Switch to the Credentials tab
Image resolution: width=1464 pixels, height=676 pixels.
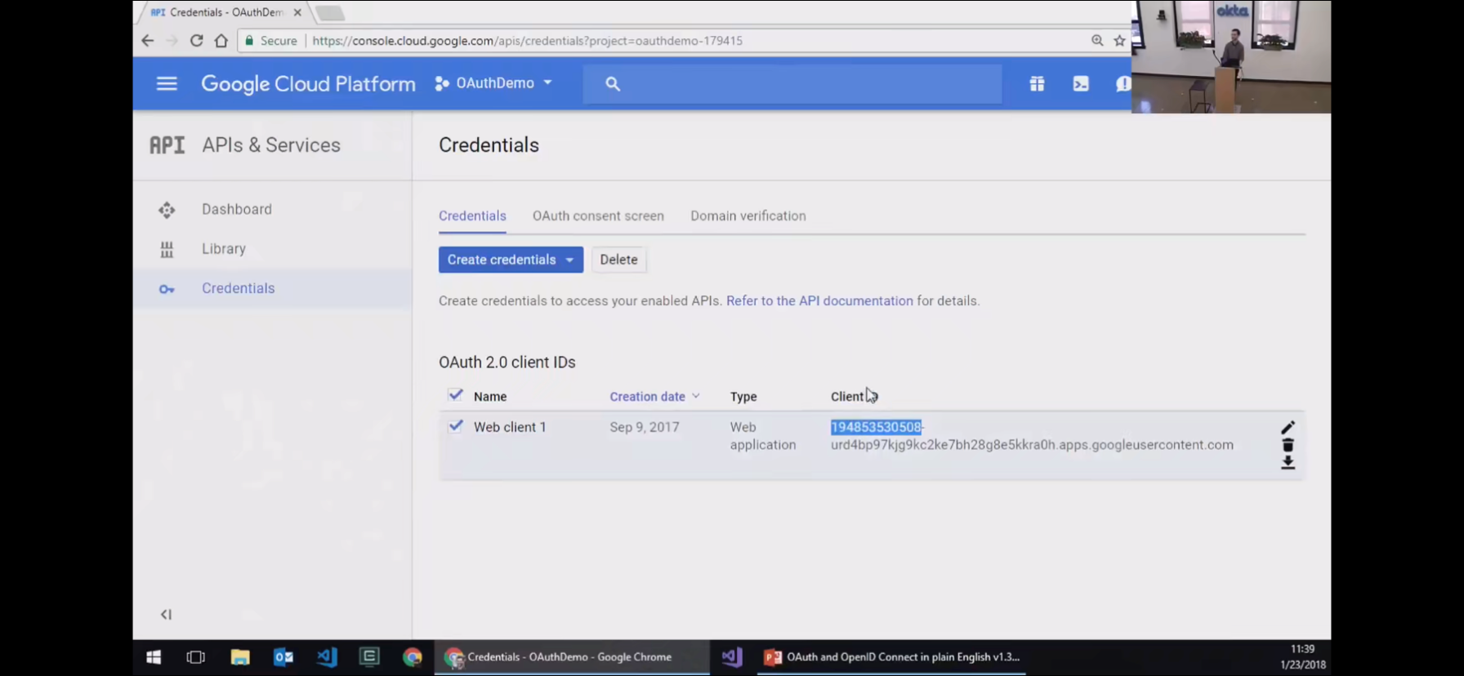(472, 216)
